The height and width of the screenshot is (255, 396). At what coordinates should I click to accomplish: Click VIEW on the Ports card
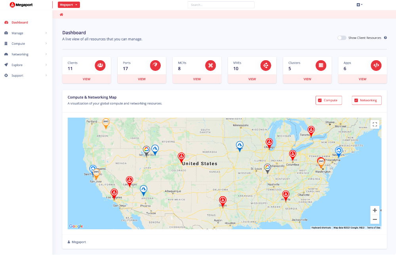142,79
